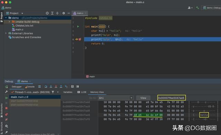This screenshot has width=221, height=135.
Task: Pin the debug tab with pin icon
Action: tap(7, 132)
